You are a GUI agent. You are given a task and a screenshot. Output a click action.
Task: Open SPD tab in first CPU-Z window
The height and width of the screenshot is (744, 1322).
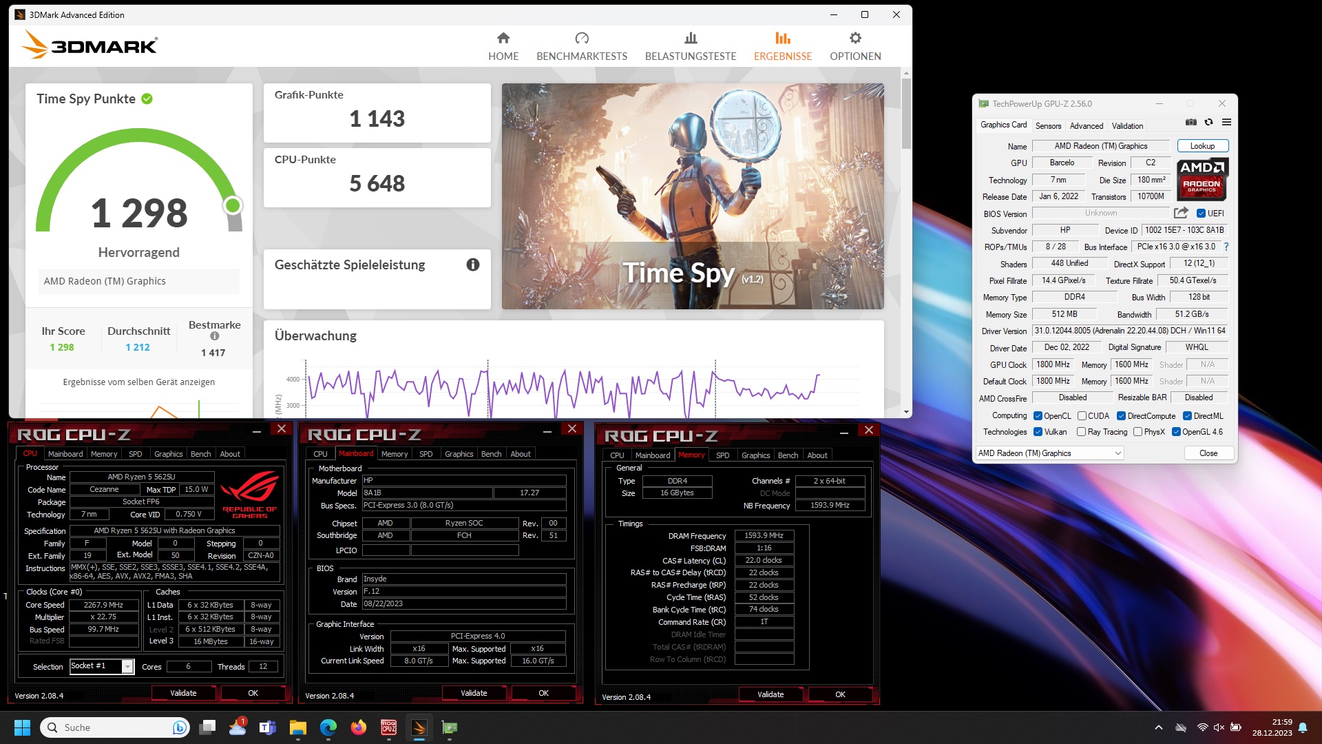coord(136,454)
